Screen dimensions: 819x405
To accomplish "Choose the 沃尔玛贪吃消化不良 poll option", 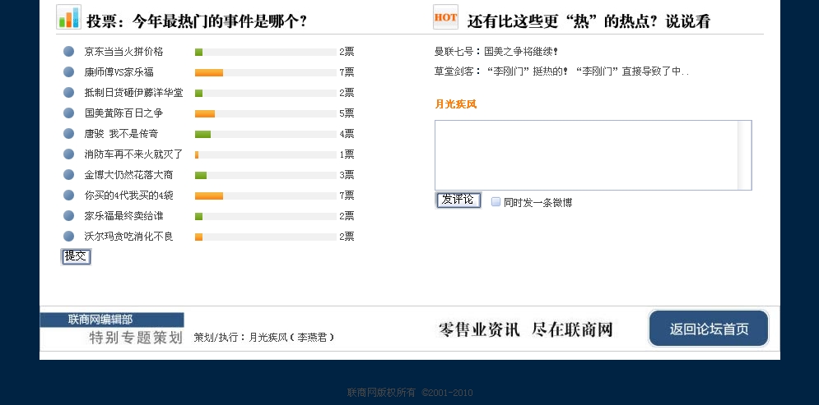I will coord(69,237).
